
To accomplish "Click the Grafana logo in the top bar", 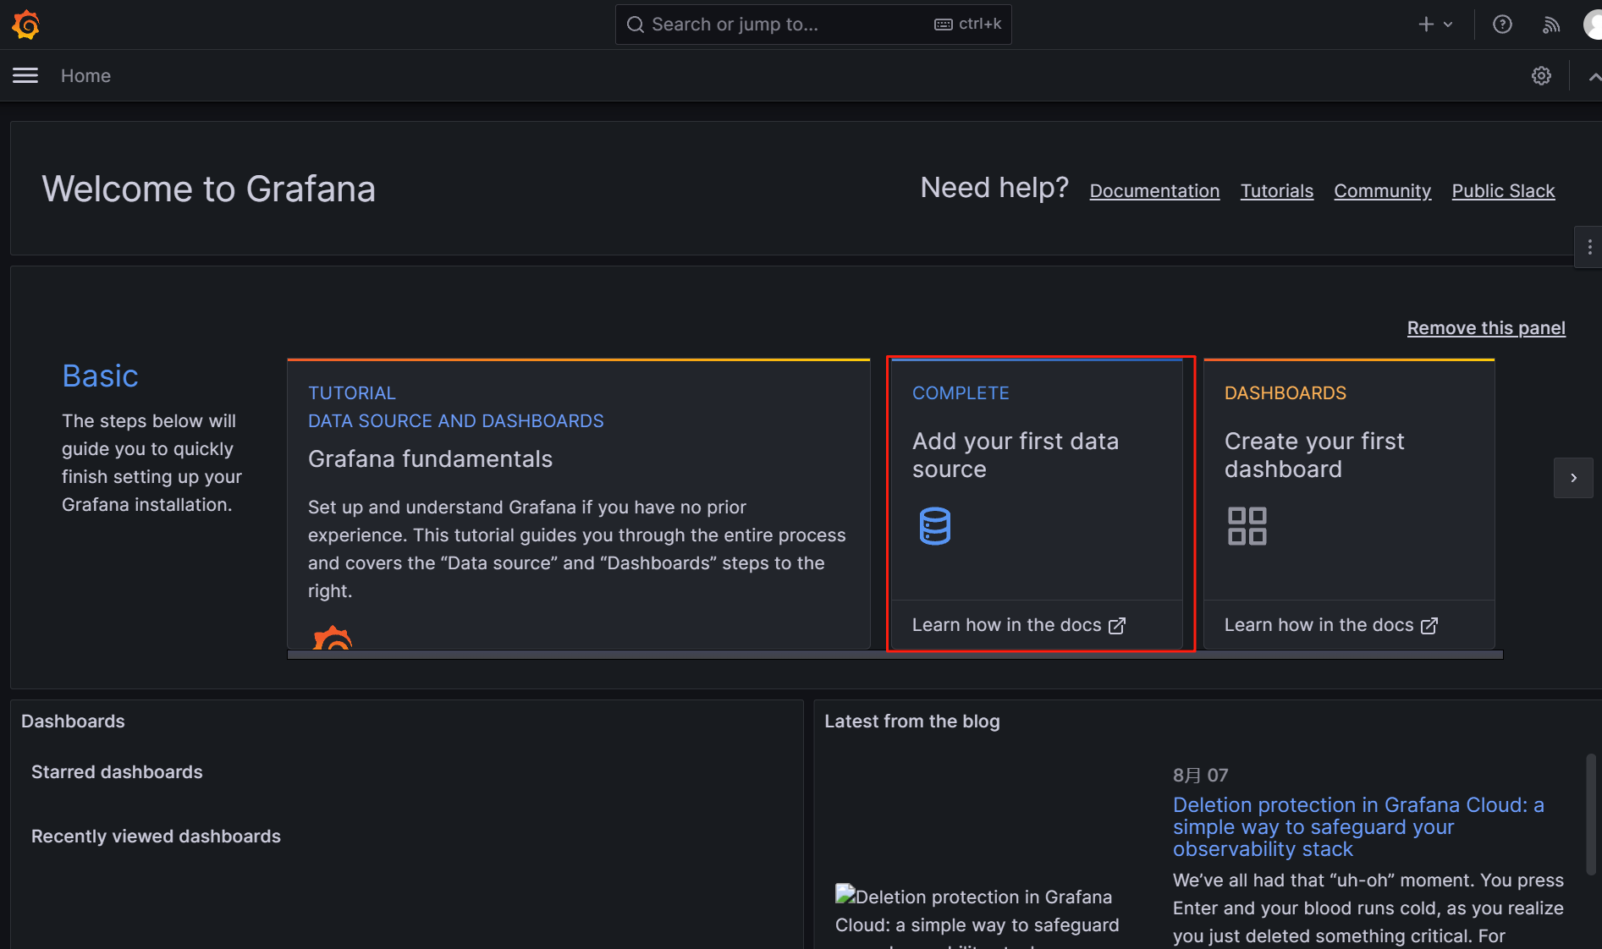I will pos(26,25).
